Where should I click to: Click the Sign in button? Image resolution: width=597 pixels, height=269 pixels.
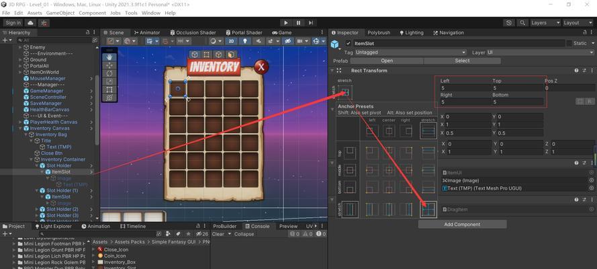pyautogui.click(x=13, y=23)
